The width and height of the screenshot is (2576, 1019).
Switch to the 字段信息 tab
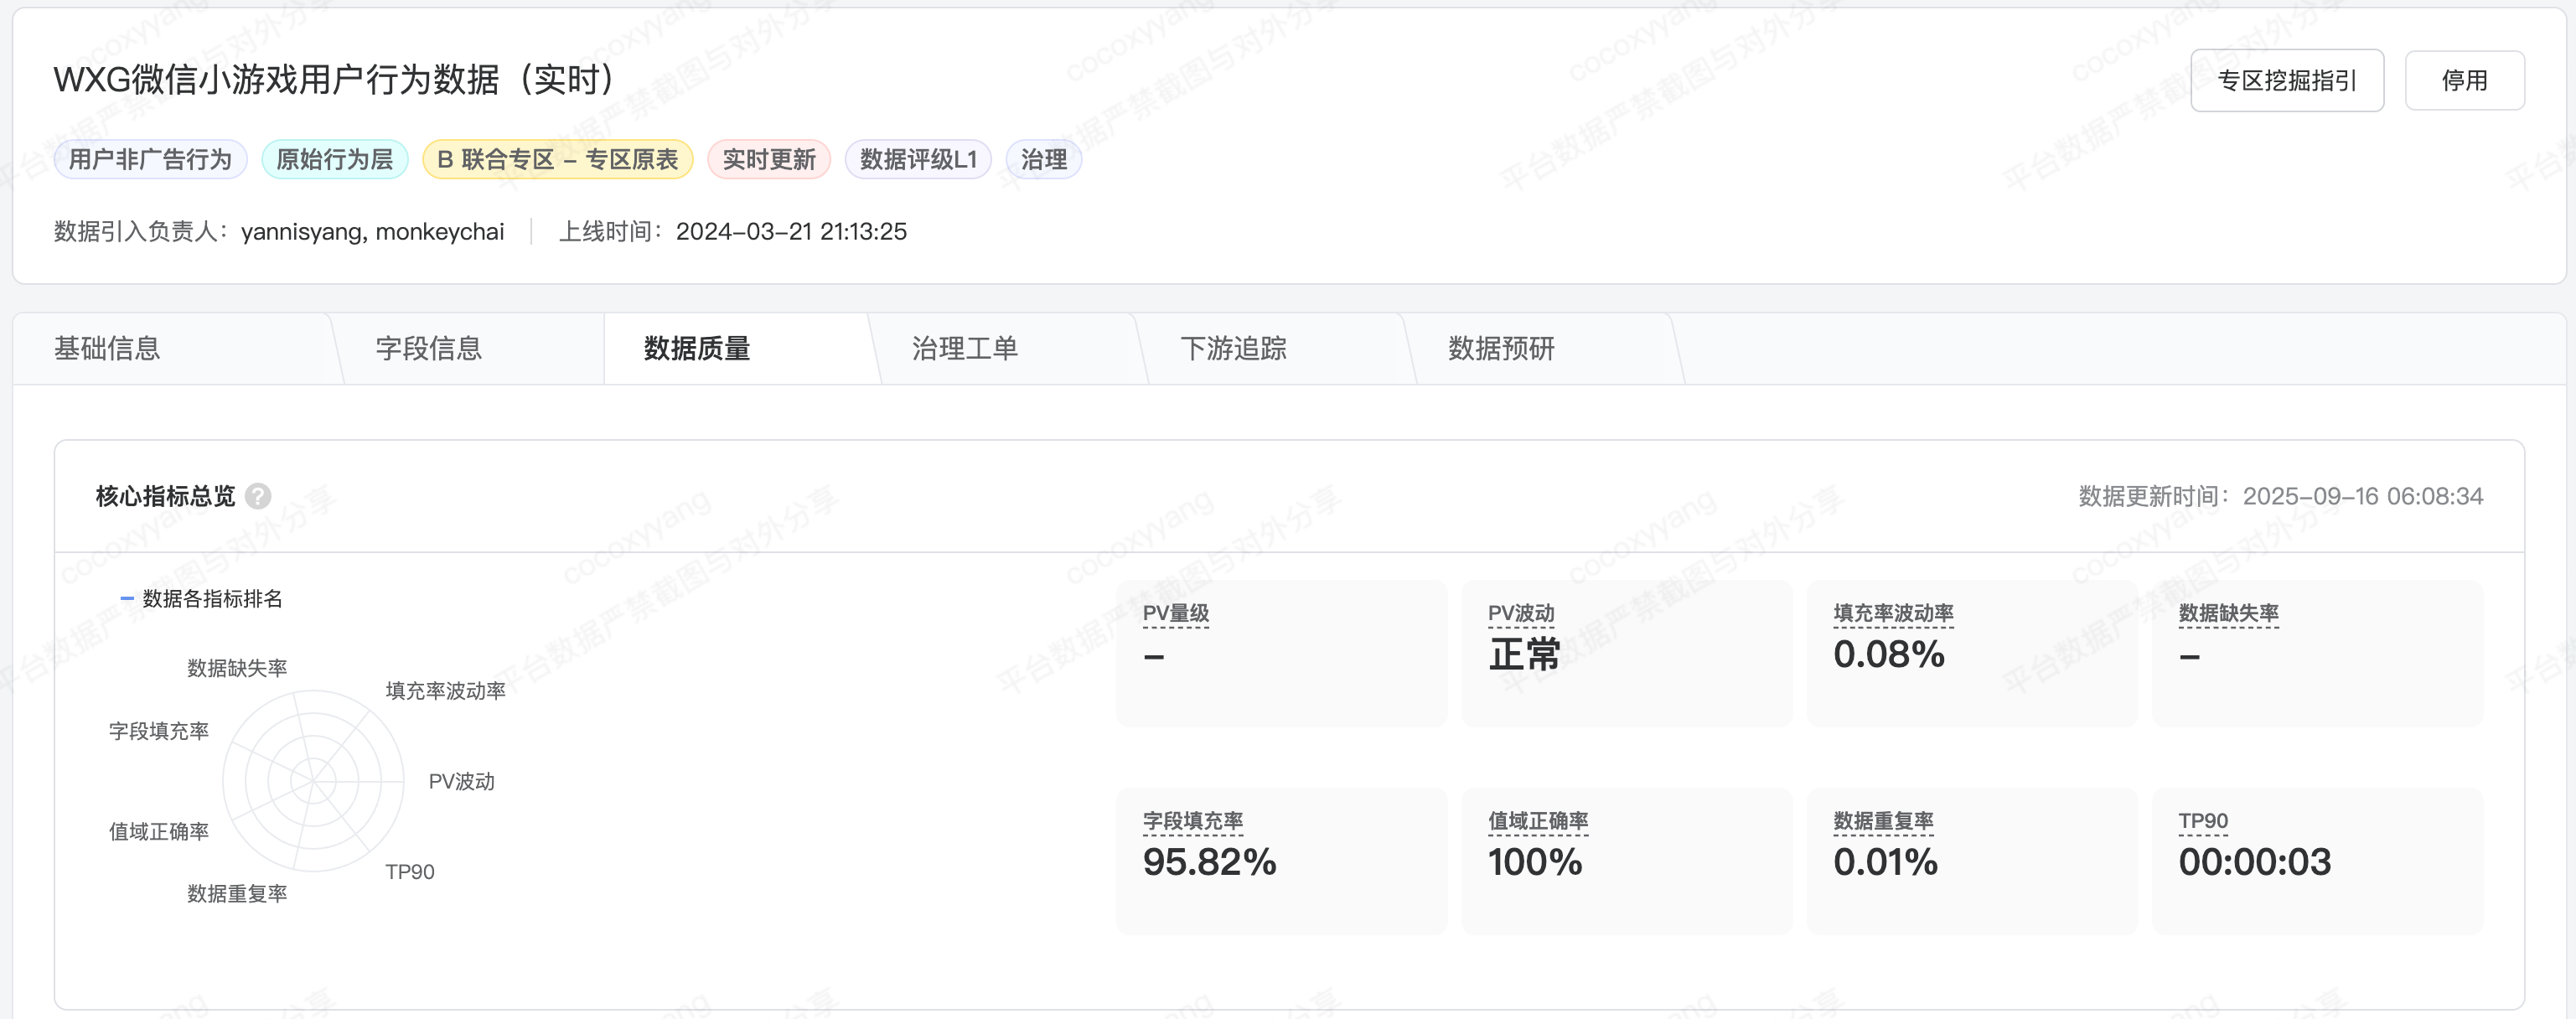(429, 348)
